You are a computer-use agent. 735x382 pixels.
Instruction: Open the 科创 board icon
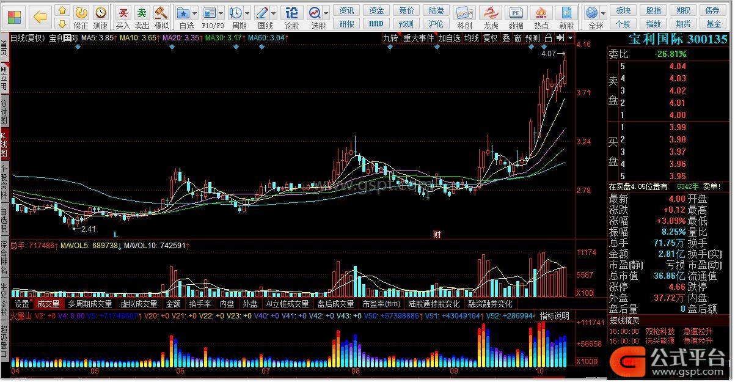pyautogui.click(x=464, y=17)
